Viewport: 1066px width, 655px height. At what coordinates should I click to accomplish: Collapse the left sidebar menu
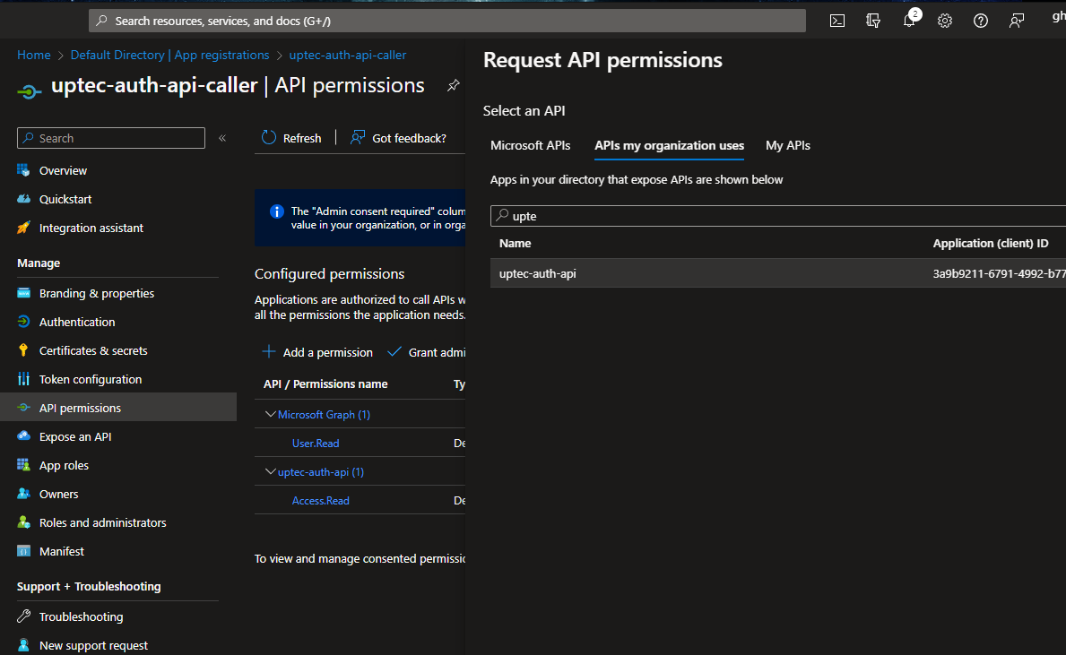(222, 138)
